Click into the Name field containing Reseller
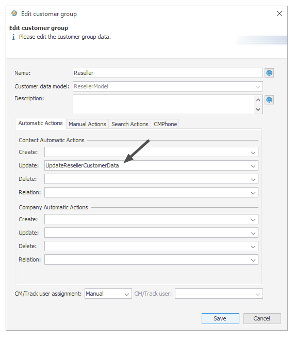The image size is (294, 337). pyautogui.click(x=168, y=73)
